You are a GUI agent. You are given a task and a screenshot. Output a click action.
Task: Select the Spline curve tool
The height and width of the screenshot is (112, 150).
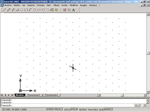[x=39, y=10]
